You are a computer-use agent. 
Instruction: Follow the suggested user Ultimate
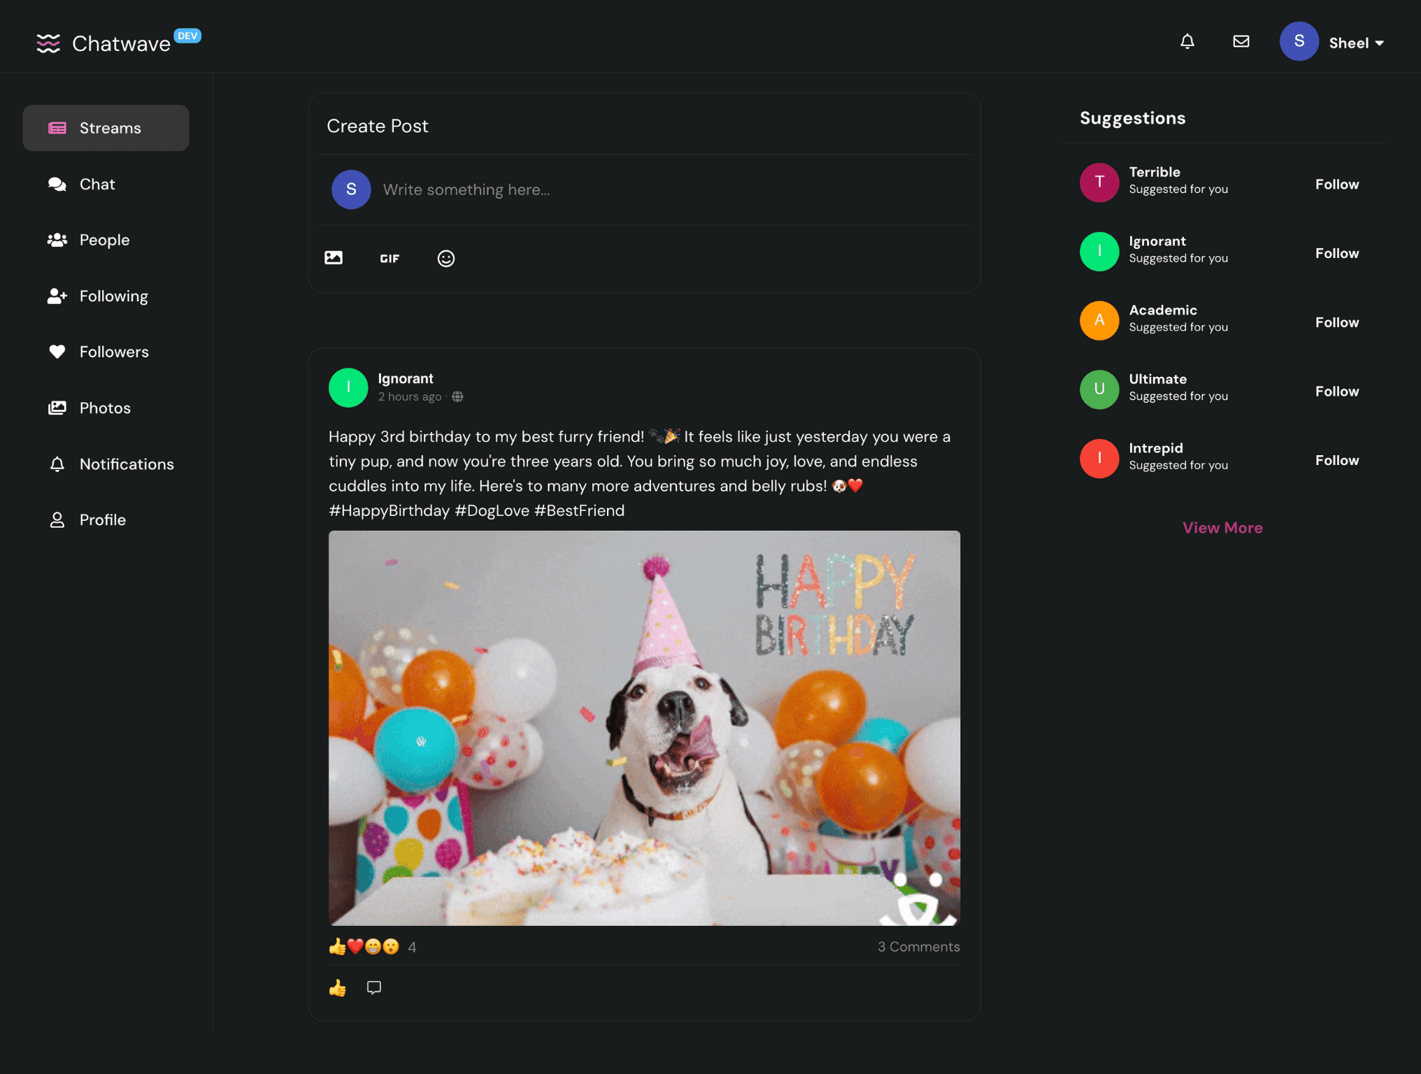click(x=1336, y=391)
